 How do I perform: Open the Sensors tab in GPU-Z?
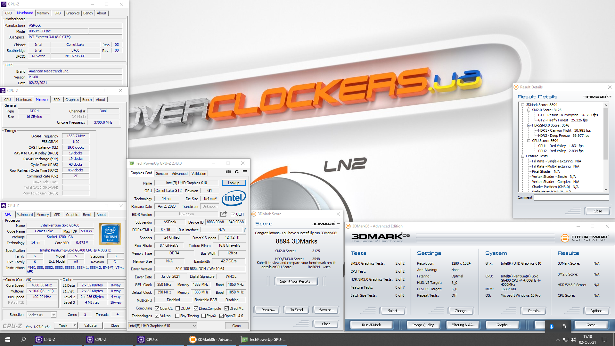(x=162, y=174)
